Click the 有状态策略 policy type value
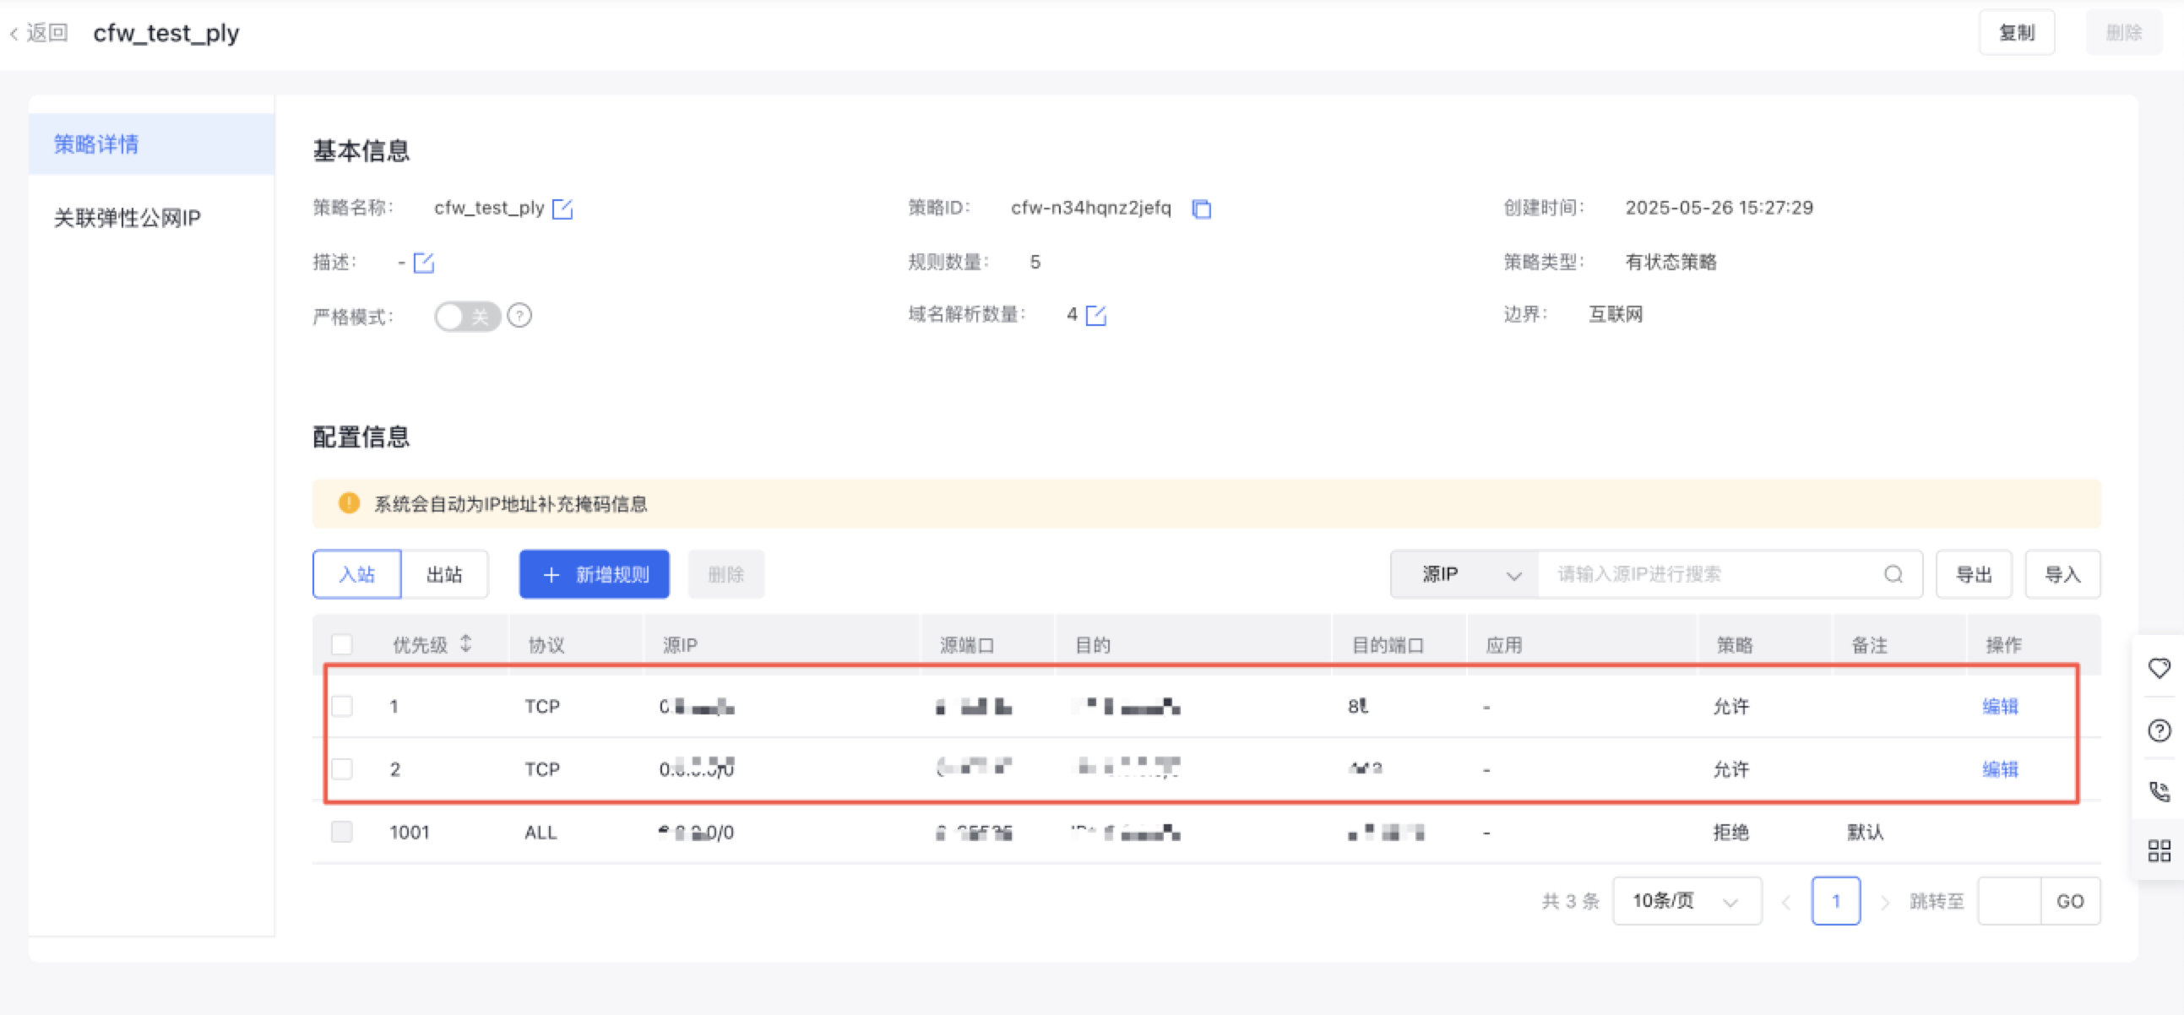Image resolution: width=2184 pixels, height=1015 pixels. 1671,263
